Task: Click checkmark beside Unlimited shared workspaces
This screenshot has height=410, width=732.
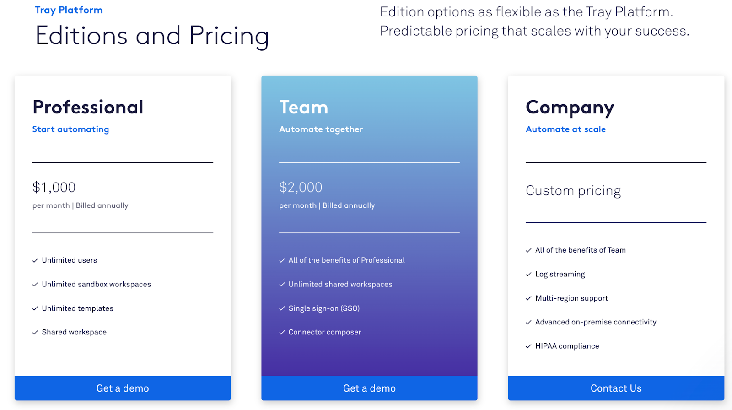Action: 282,285
